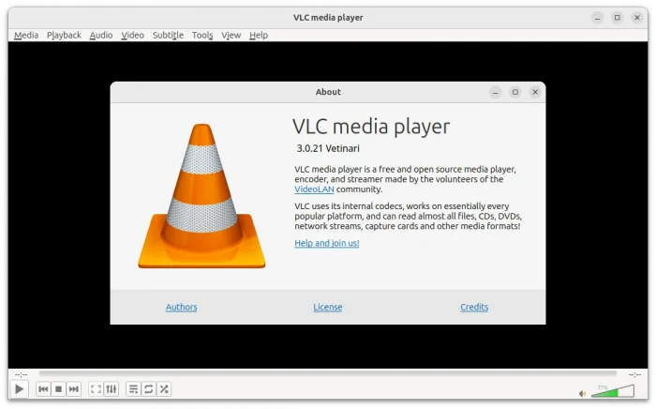656x409 pixels.
Task: Toggle loop repeat mode
Action: (148, 389)
